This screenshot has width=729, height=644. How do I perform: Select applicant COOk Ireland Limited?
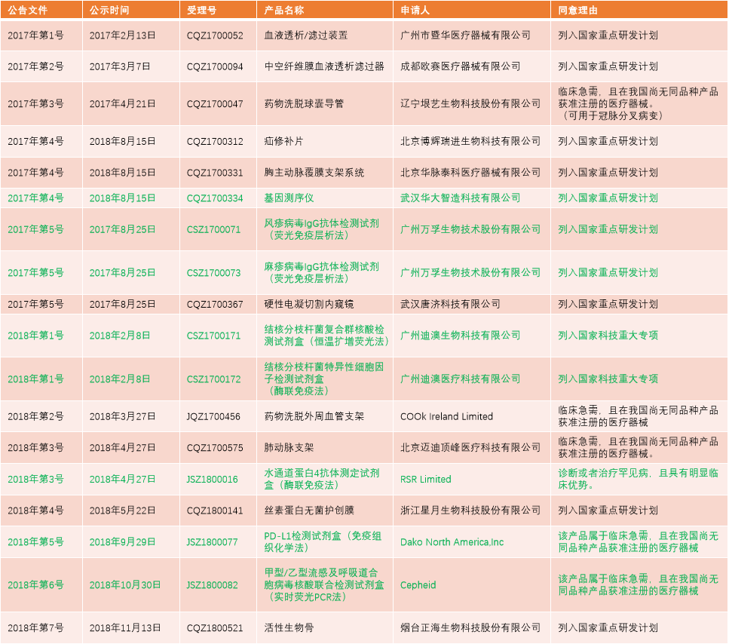click(x=446, y=416)
